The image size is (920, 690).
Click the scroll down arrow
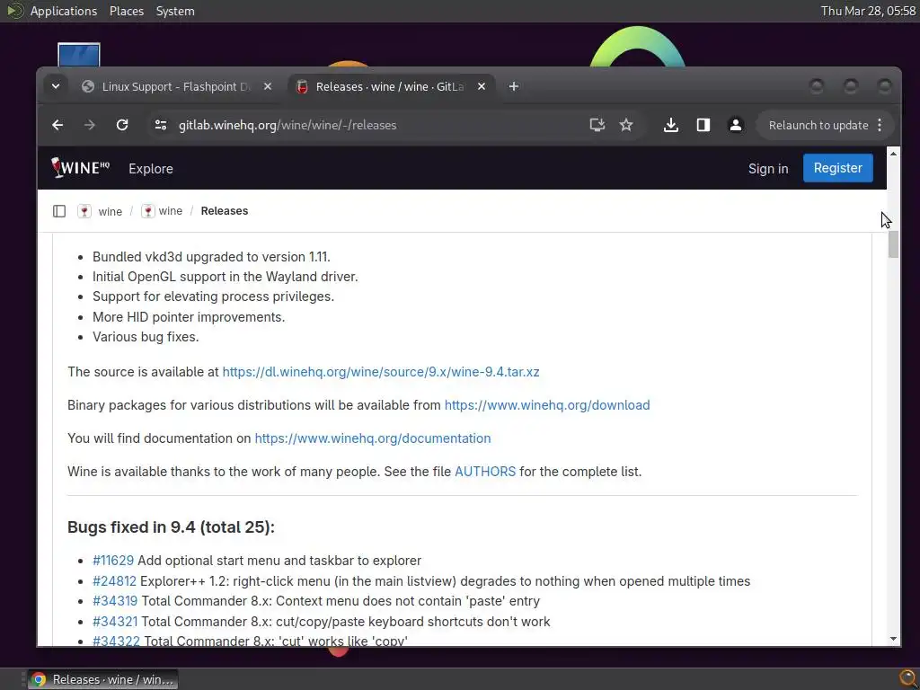(x=893, y=639)
